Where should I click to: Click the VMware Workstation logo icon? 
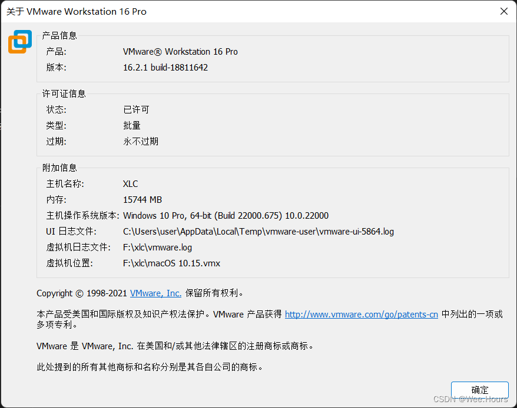tap(20, 42)
